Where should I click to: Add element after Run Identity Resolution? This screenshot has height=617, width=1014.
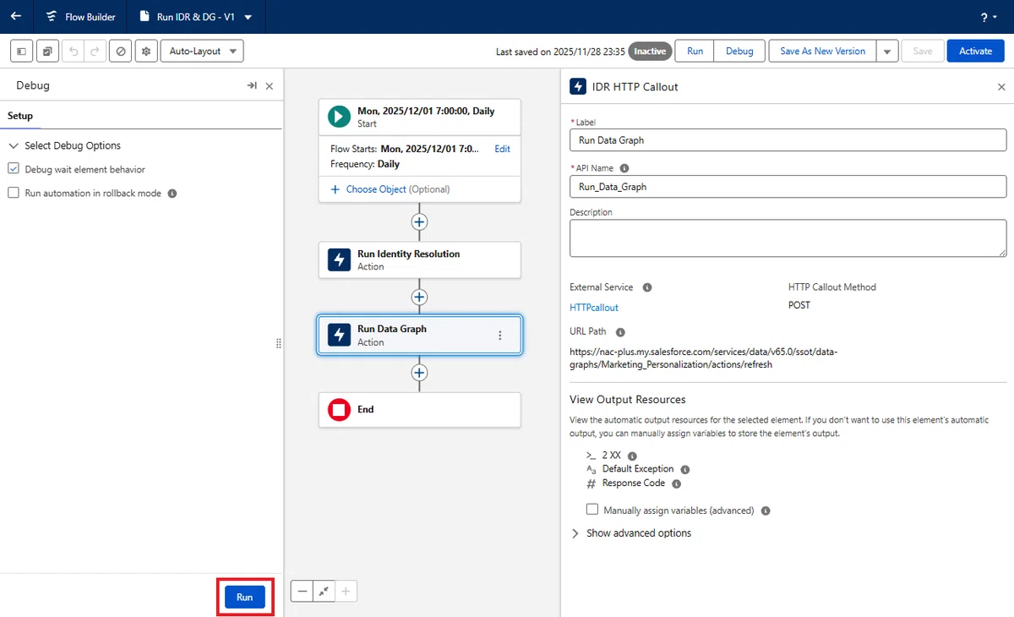coord(419,298)
